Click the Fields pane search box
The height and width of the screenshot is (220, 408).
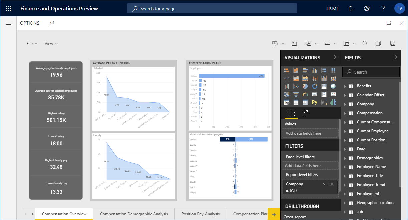point(371,72)
